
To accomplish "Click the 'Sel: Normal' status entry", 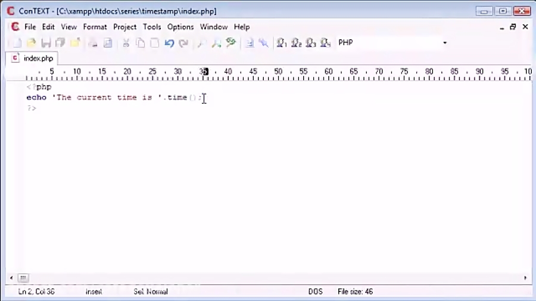I will click(151, 292).
